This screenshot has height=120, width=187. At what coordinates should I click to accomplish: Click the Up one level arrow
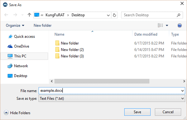click(x=29, y=15)
